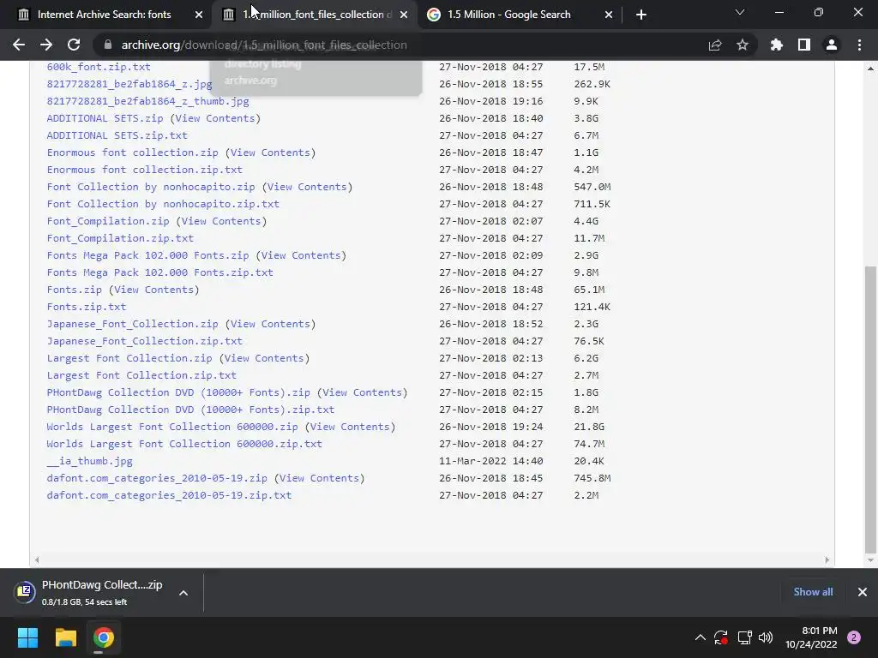Click the vertical page scrollbar thumb
Screen dimensions: 878x658
[x=869, y=409]
